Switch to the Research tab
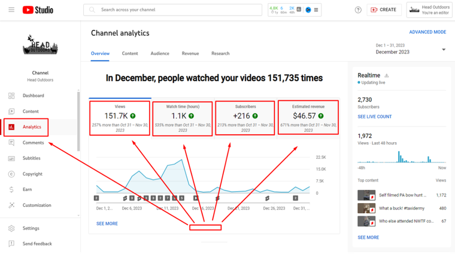Viewport: 455px width, 255px height. [x=220, y=53]
